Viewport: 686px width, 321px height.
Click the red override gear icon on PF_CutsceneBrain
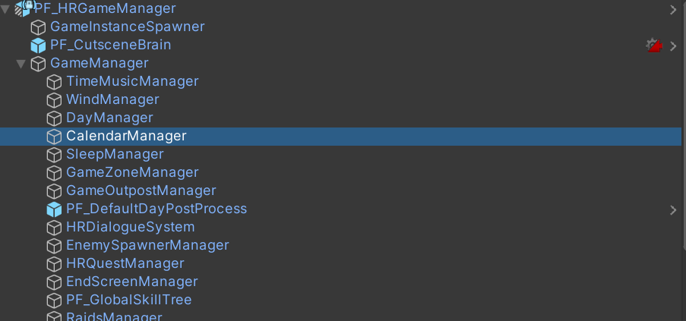point(654,46)
